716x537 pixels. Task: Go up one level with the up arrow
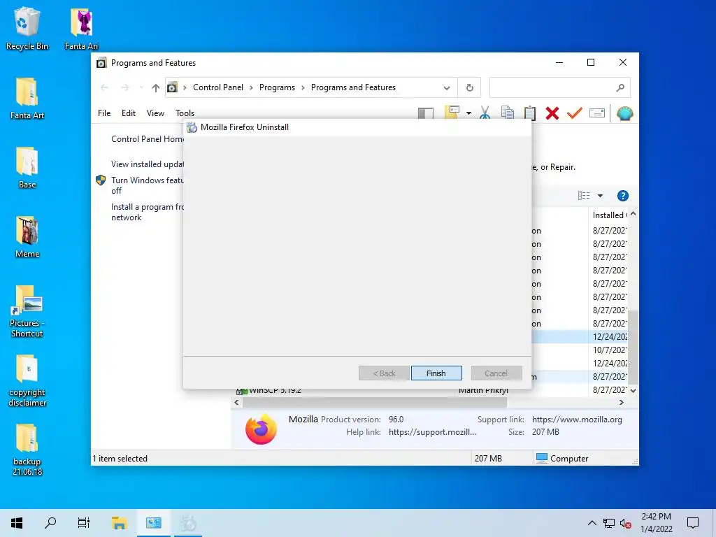pyautogui.click(x=156, y=87)
